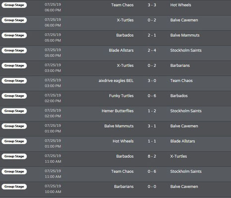Open the Hot Wheels 1 - 1 Blade Allstars score

coord(152,141)
